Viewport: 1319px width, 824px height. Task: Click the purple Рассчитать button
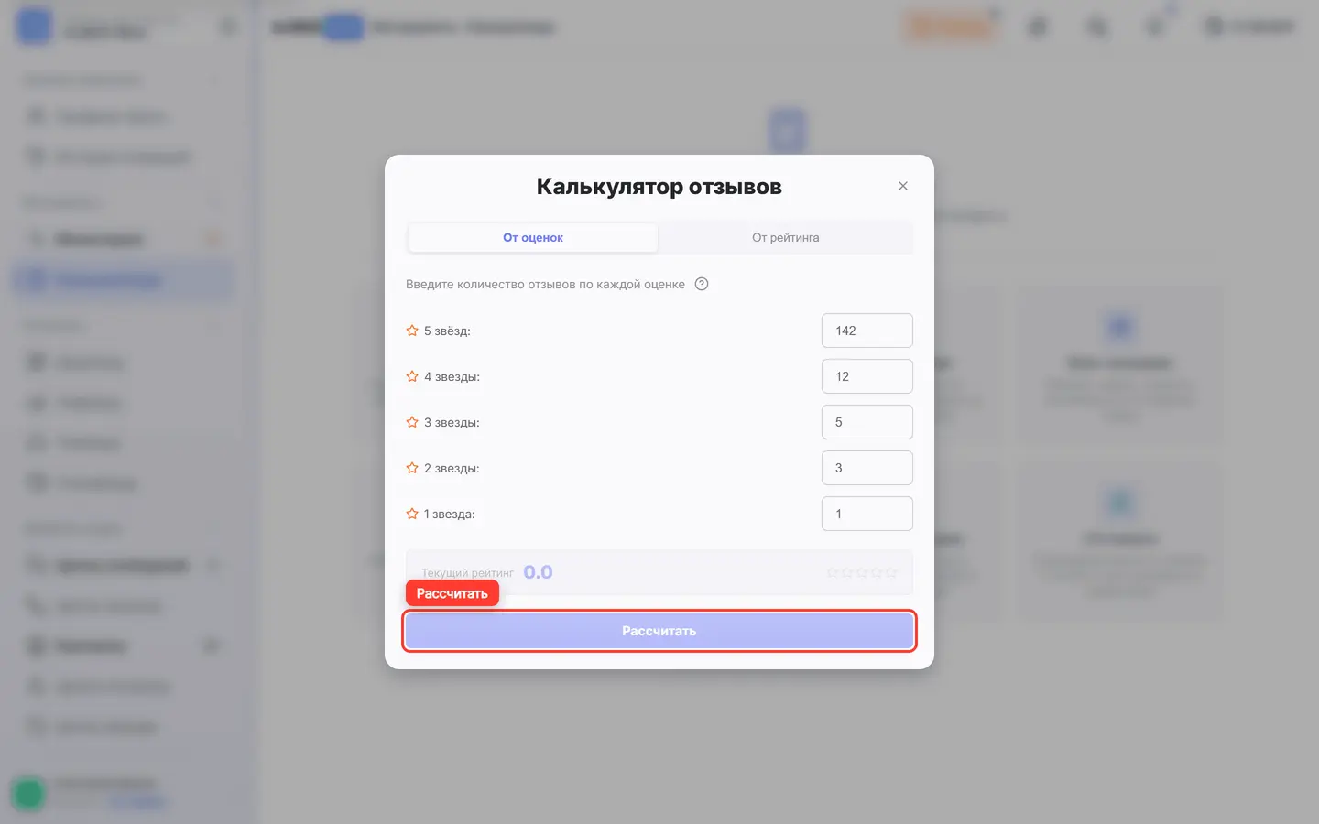pyautogui.click(x=659, y=631)
